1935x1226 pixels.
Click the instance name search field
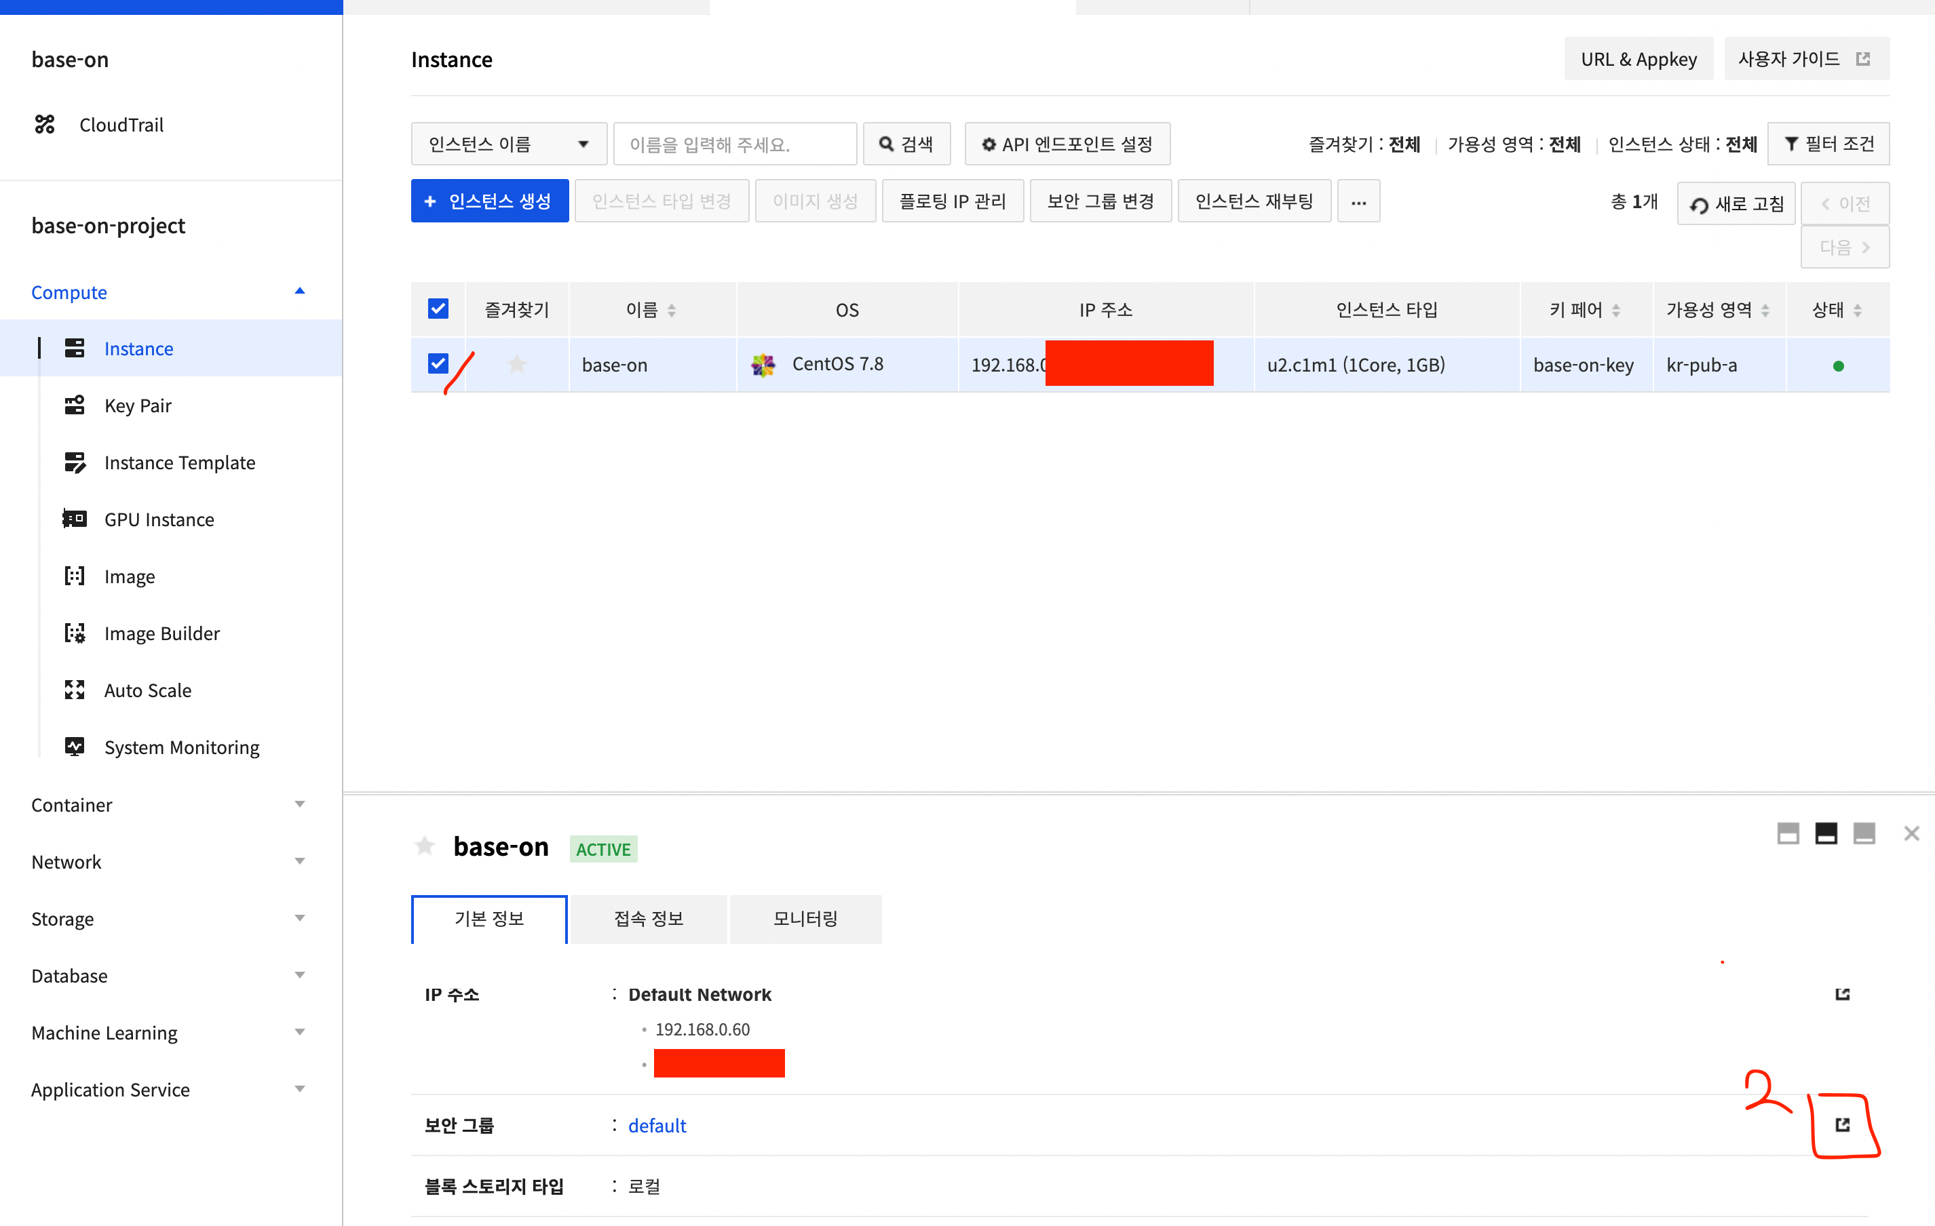(x=735, y=144)
